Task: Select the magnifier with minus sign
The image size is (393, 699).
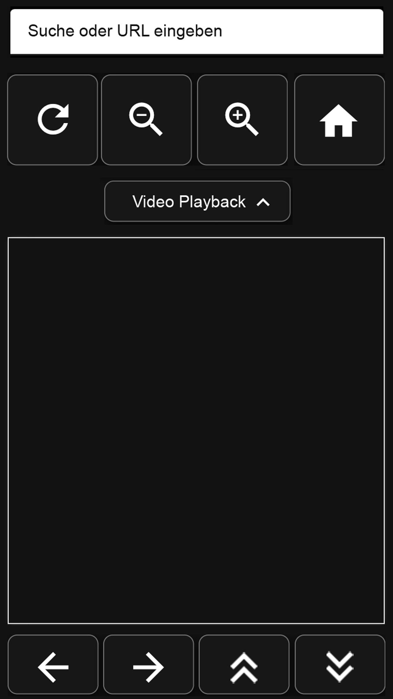Action: (146, 120)
